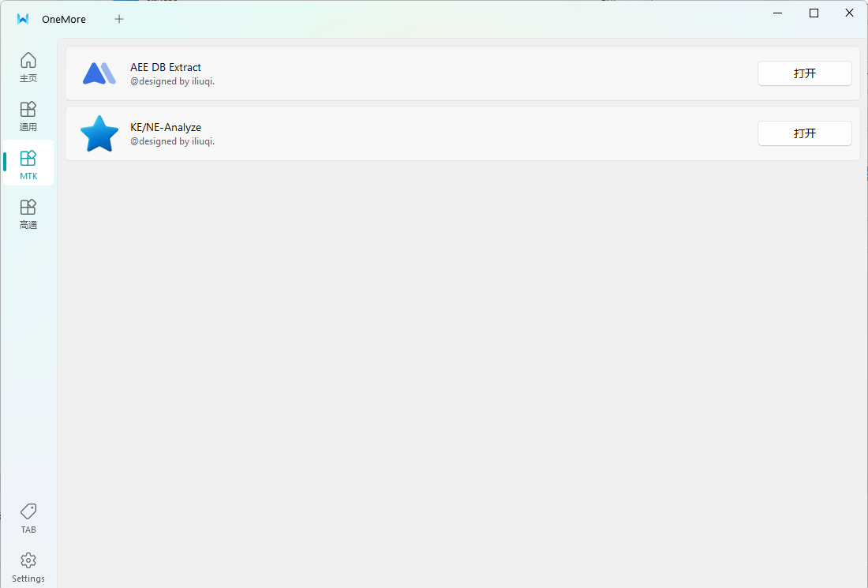Open the 通用 tools section in the sidebar

coord(28,115)
